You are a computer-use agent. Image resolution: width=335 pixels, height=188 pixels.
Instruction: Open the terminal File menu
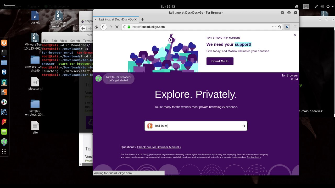[x=46, y=41]
